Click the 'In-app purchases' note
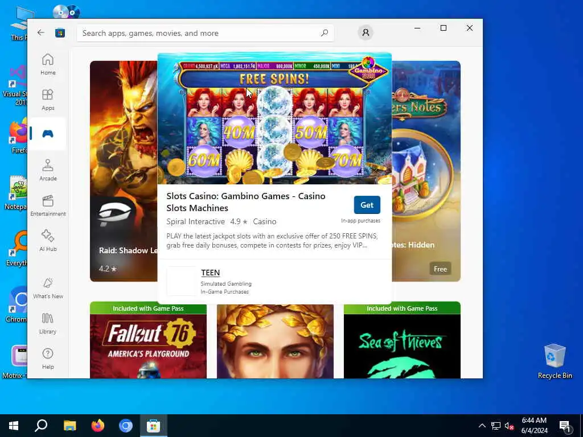Screen dimensions: 583x437 (360, 221)
